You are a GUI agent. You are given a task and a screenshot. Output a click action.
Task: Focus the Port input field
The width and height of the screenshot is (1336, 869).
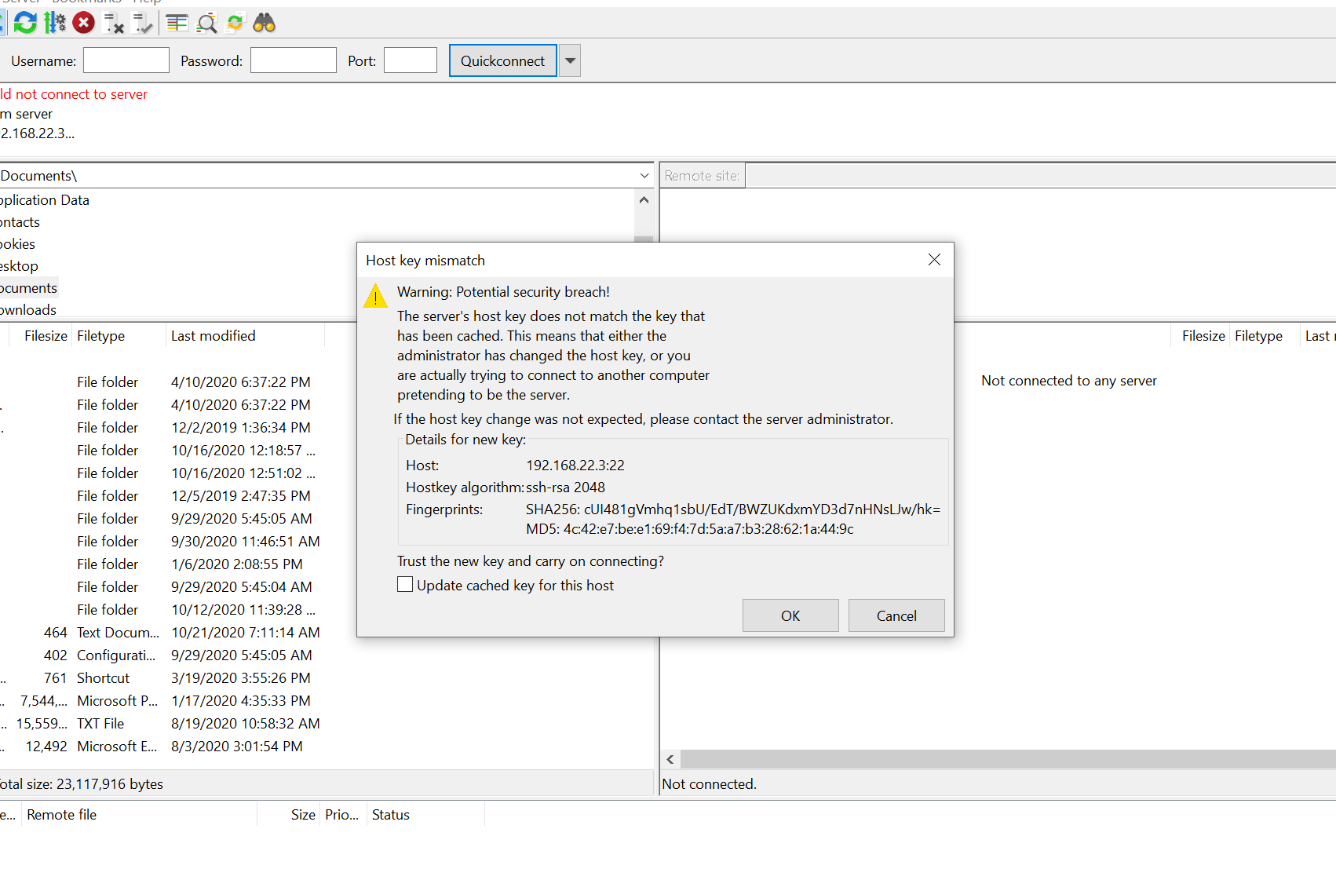[x=411, y=60]
